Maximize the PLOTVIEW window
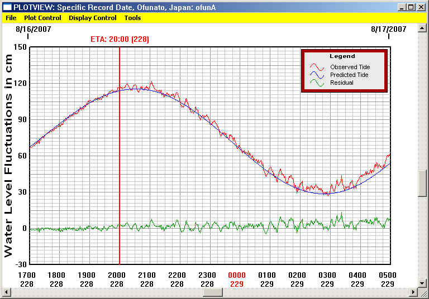Screen dimensions: 429x299 pos(411,7)
